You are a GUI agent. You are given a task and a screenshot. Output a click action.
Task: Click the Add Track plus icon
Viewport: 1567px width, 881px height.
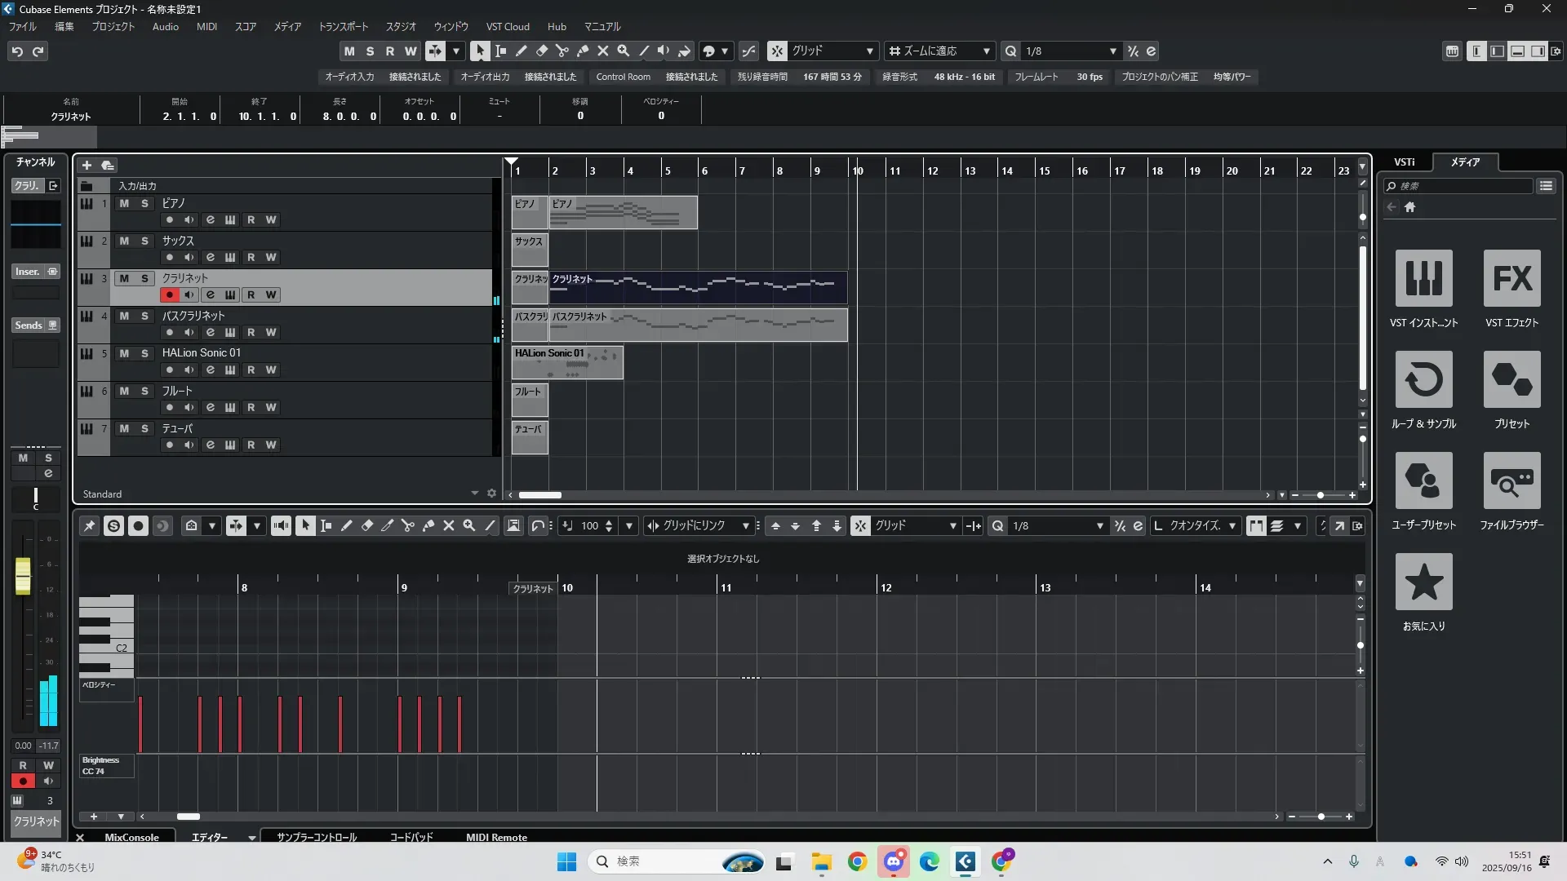[87, 166]
